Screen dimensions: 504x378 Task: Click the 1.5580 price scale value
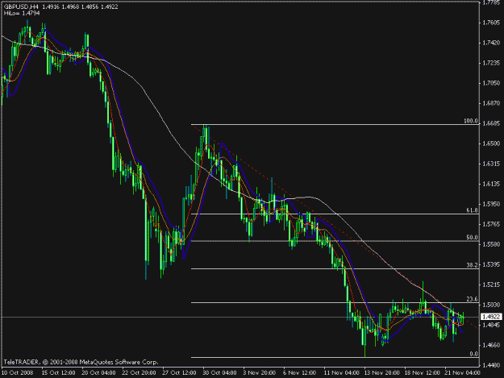(x=491, y=244)
